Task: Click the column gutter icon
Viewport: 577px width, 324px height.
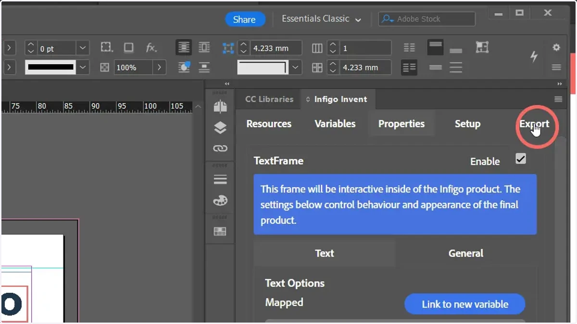Action: point(317,68)
